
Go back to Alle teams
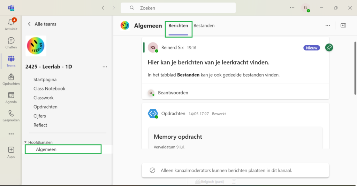pos(42,24)
